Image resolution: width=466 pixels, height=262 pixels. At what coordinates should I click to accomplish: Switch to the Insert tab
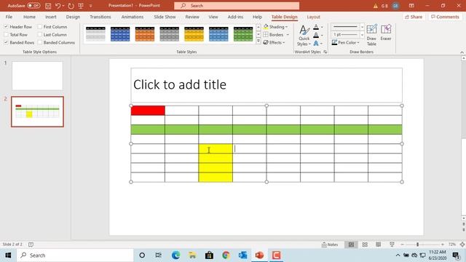pos(51,17)
